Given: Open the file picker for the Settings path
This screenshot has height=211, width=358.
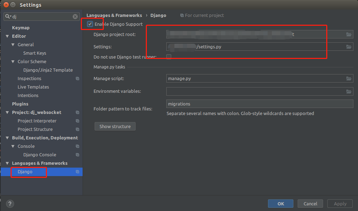Looking at the screenshot, I should tap(348, 47).
